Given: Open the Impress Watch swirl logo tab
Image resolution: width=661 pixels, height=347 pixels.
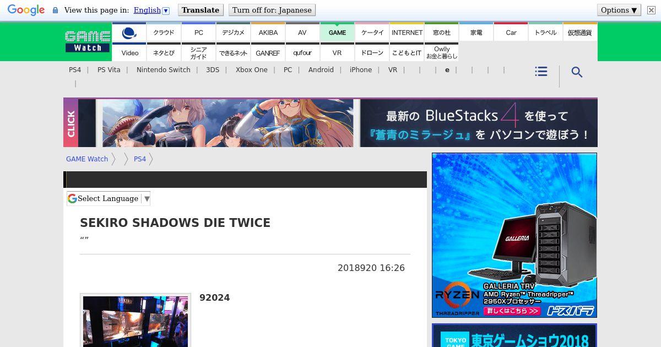Looking at the screenshot, I should pyautogui.click(x=129, y=32).
